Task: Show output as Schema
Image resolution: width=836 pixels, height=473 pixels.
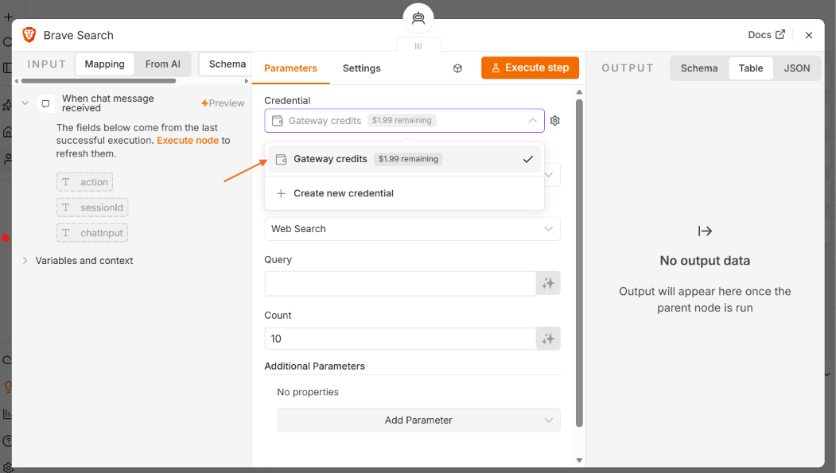Action: coord(699,68)
